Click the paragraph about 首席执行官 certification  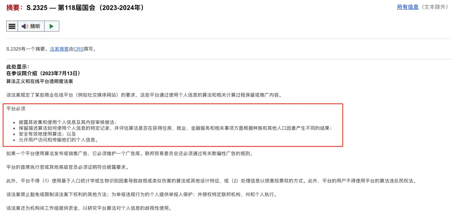point(67,167)
